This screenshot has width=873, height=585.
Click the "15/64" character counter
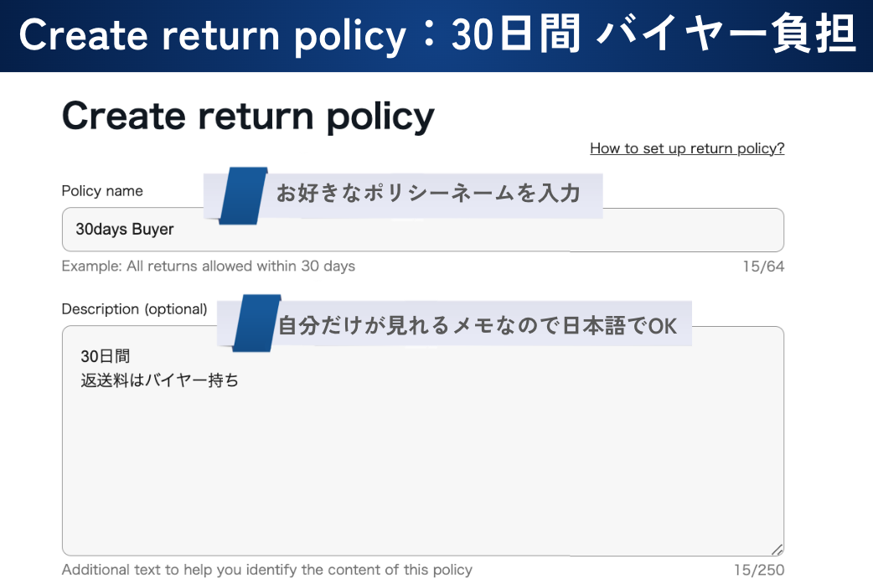763,267
